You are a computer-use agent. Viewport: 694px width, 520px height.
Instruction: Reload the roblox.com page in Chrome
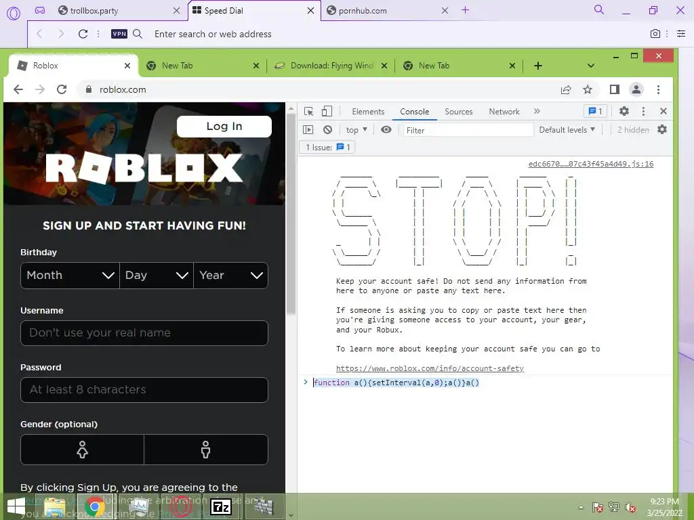pos(62,89)
